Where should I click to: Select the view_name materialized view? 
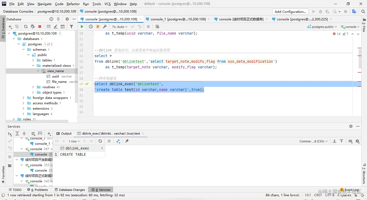[x=55, y=71]
